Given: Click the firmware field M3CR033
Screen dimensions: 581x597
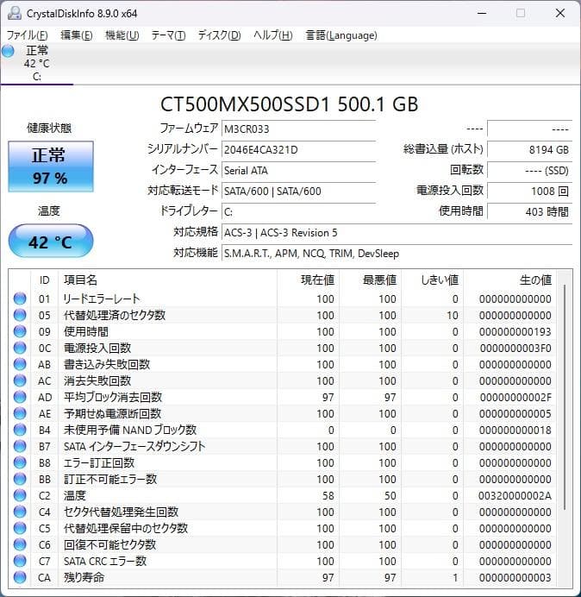Looking at the screenshot, I should click(298, 129).
